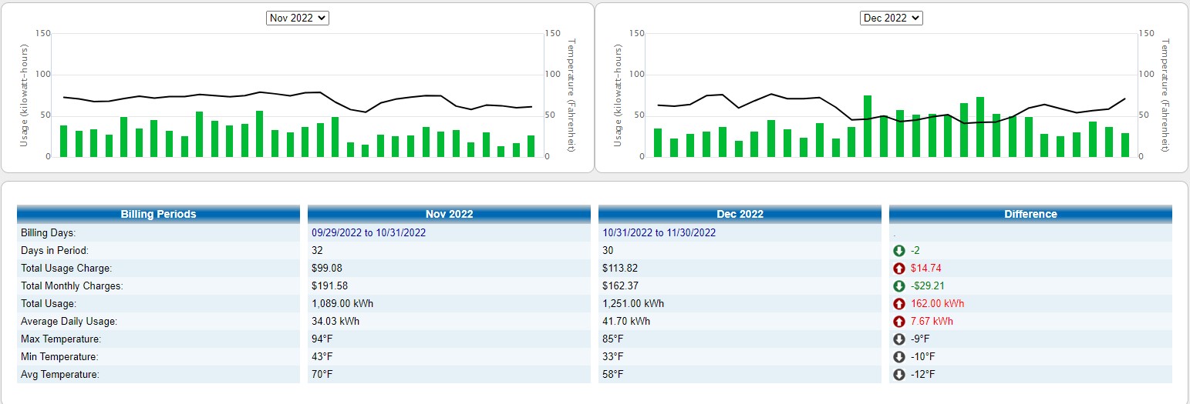Open the Nov 2022 month dropdown
1190x404 pixels.
(x=298, y=18)
